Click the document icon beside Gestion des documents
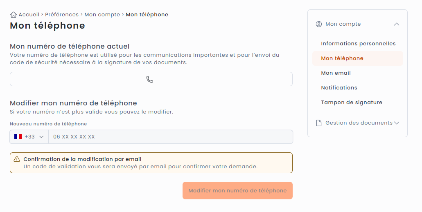Viewport: 422px width, 212px height. pos(319,123)
